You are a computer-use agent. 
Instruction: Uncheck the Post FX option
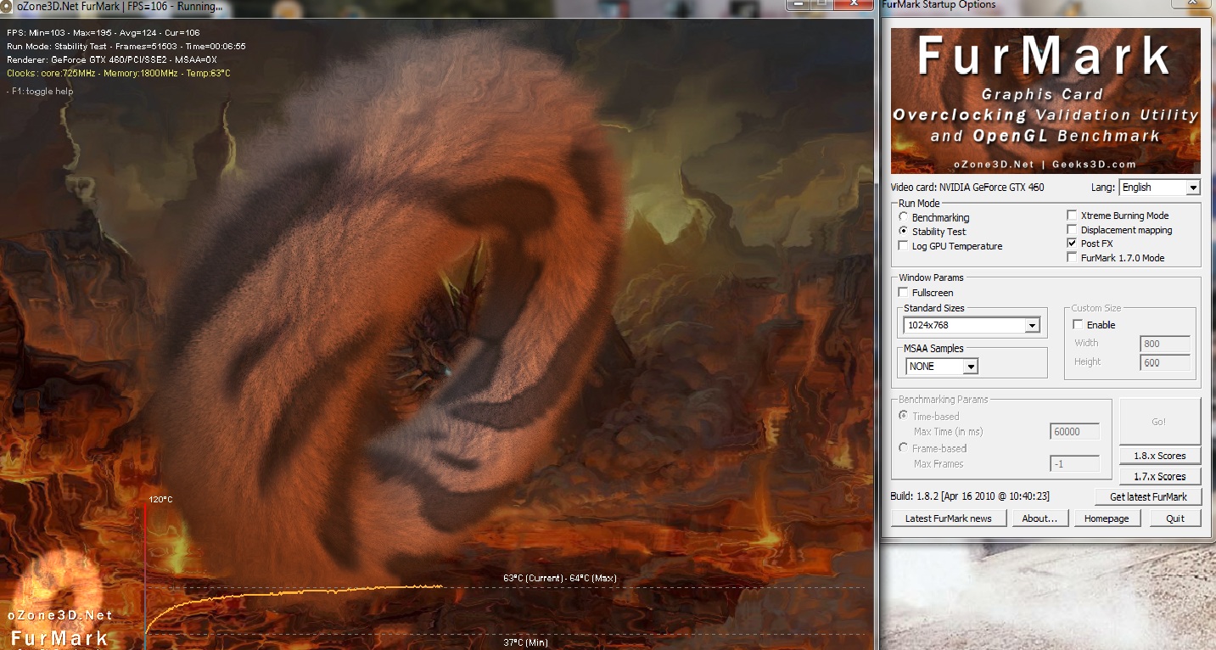[1073, 244]
